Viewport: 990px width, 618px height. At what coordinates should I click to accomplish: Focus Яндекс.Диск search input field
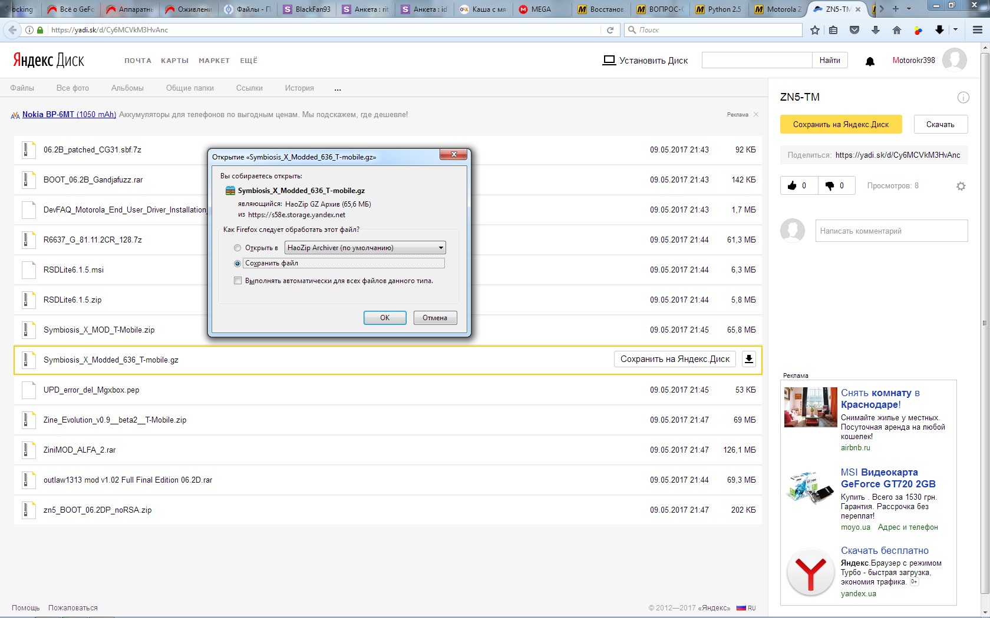point(757,60)
